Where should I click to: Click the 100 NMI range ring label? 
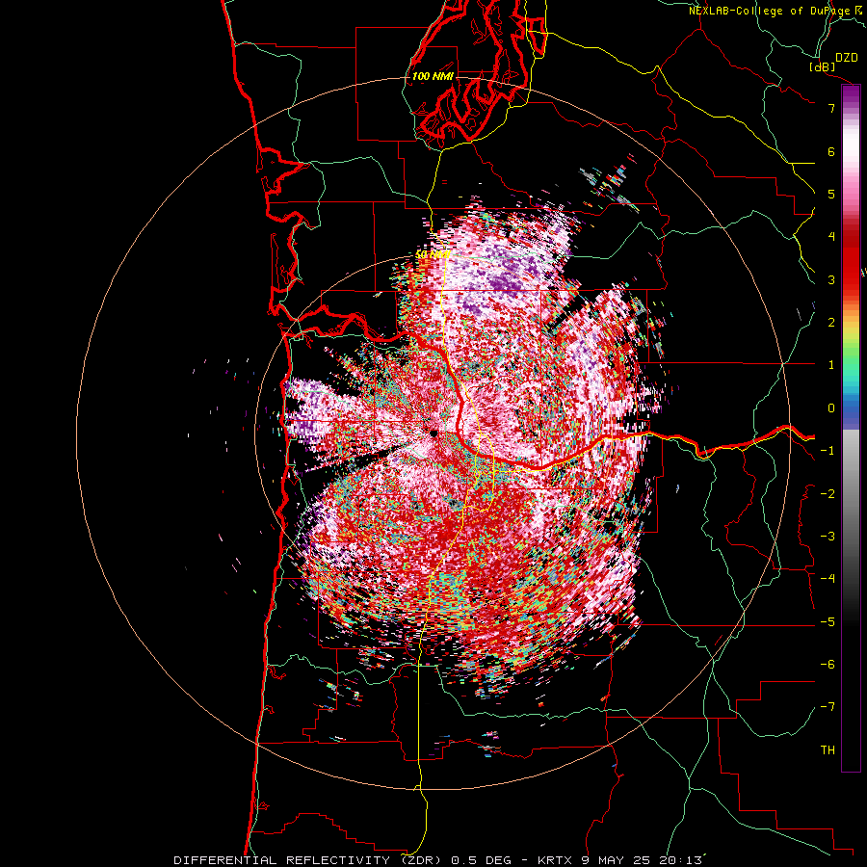433,76
